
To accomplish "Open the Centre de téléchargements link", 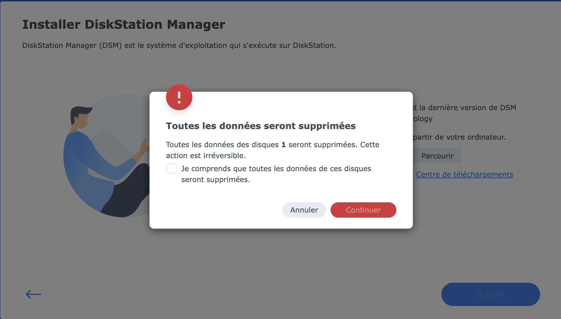I will pyautogui.click(x=464, y=175).
